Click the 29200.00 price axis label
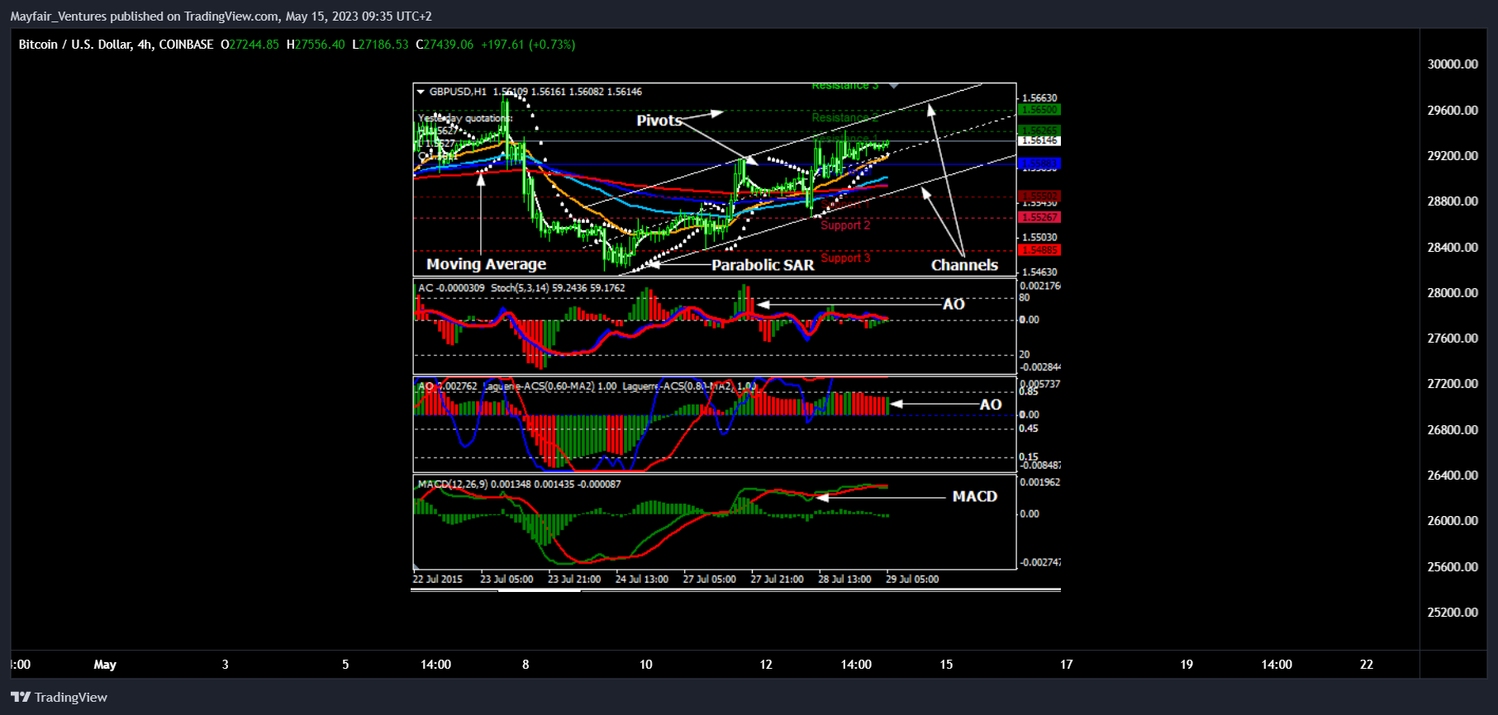 tap(1453, 155)
